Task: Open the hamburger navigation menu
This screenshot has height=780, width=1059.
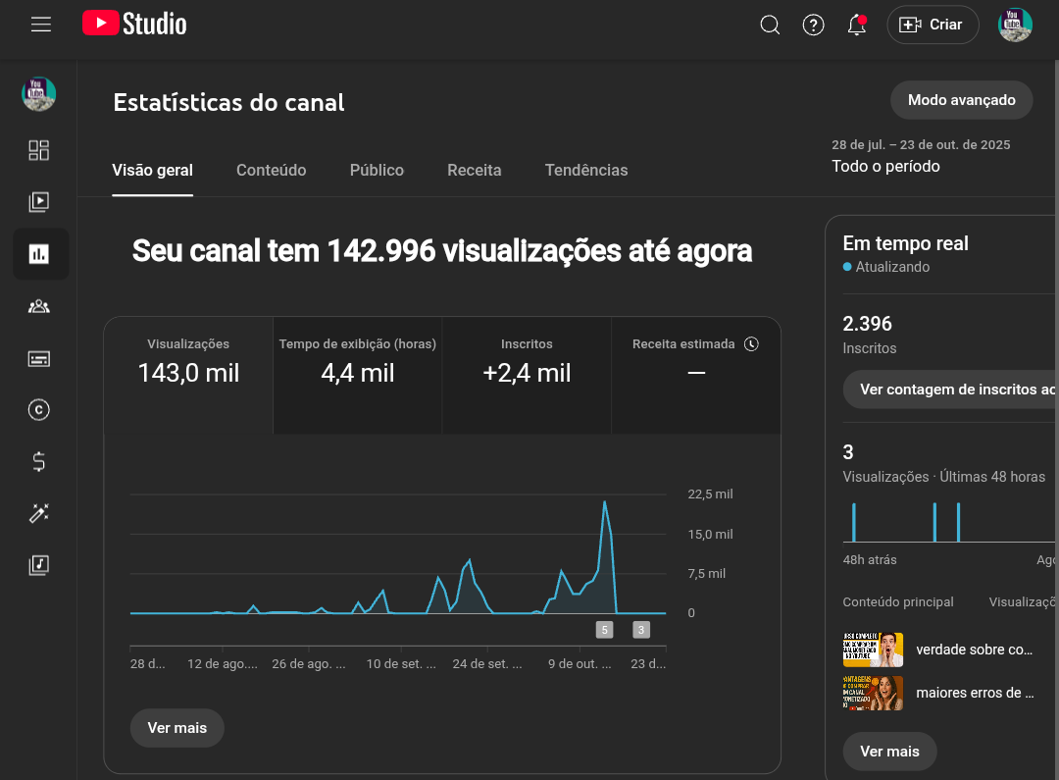Action: pos(41,25)
